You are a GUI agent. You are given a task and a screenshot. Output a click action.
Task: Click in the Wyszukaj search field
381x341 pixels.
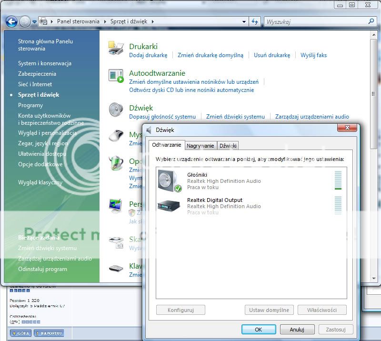pyautogui.click(x=314, y=21)
